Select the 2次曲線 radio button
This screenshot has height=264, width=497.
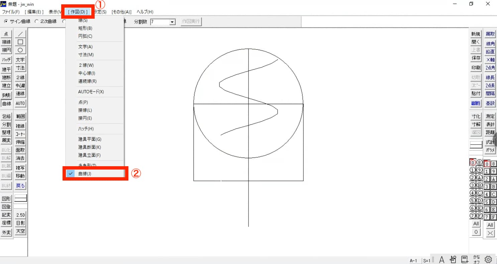click(x=46, y=21)
